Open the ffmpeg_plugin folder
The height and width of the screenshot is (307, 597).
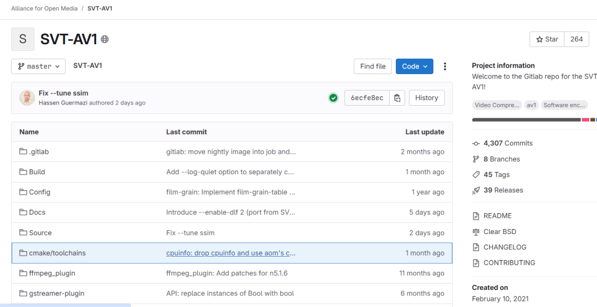tap(52, 273)
